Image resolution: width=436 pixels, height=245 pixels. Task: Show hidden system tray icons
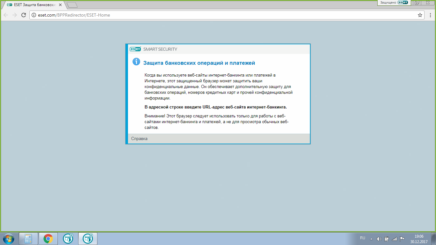(371, 239)
